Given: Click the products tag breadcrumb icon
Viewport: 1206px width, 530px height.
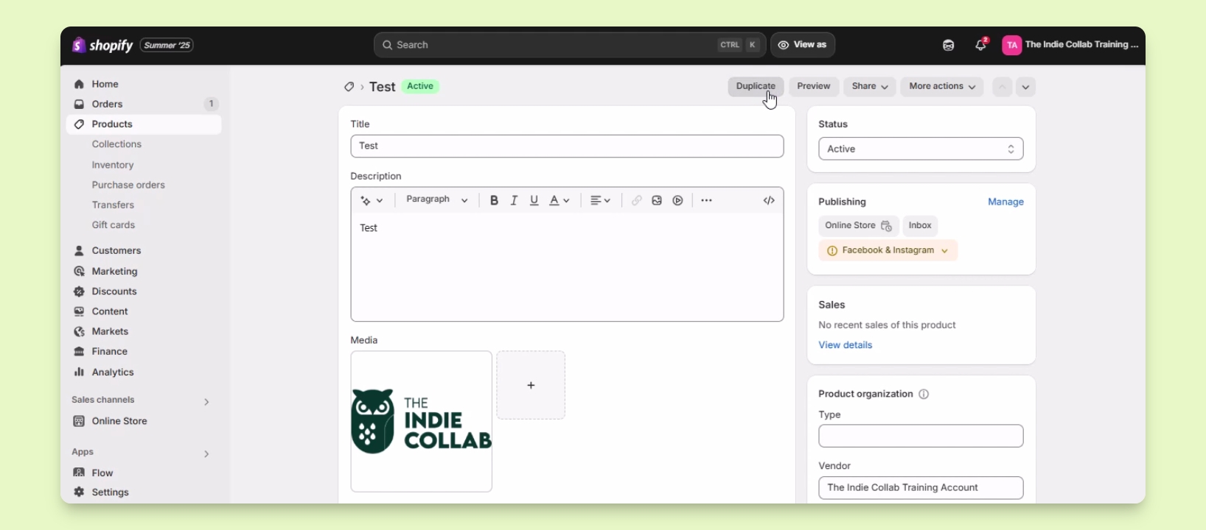Looking at the screenshot, I should [x=349, y=87].
